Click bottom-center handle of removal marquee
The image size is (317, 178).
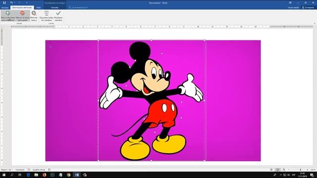click(x=152, y=161)
